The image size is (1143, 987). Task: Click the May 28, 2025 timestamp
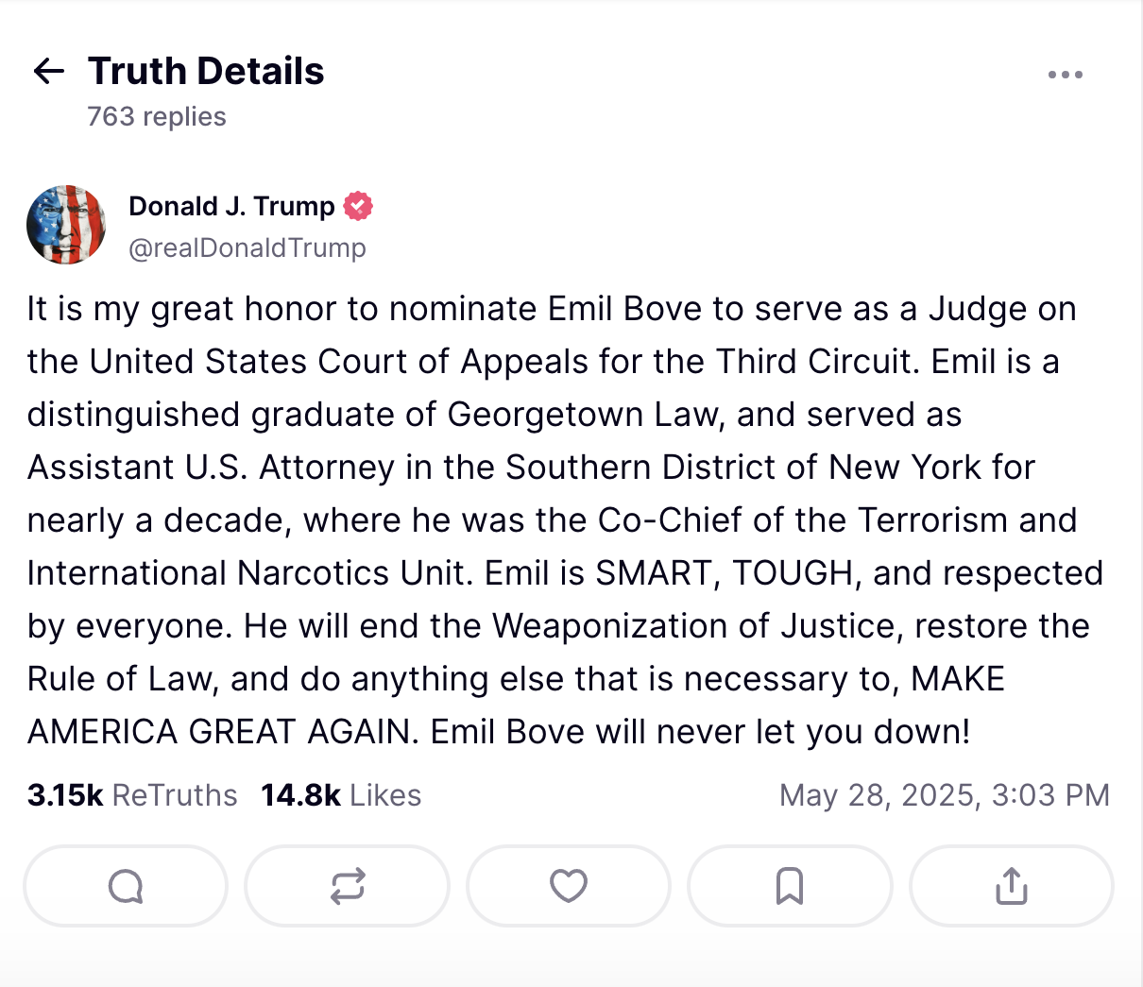coord(945,795)
